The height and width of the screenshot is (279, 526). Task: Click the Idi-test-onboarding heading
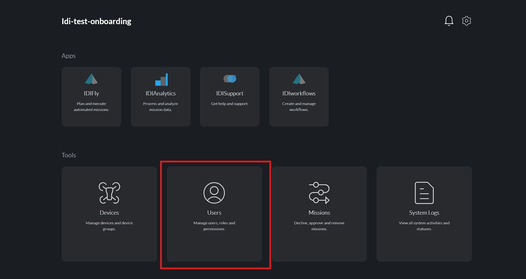(96, 22)
